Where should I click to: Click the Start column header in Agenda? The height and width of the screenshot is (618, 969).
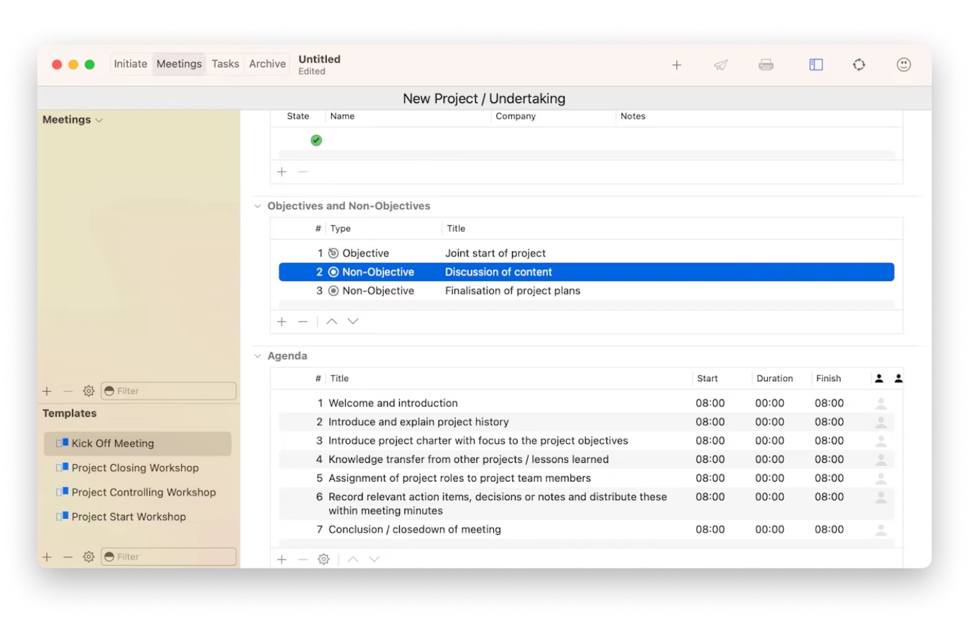coord(707,378)
